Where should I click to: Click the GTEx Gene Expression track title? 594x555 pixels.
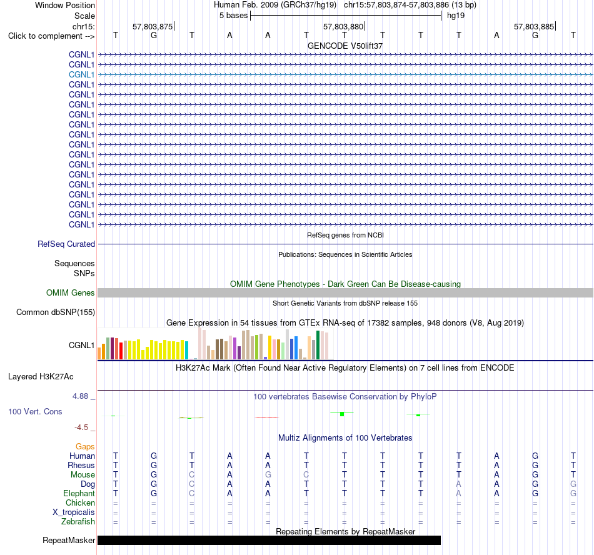(345, 323)
